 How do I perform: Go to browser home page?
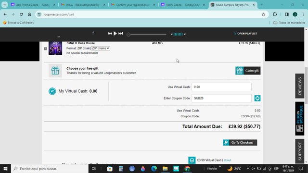(29, 14)
